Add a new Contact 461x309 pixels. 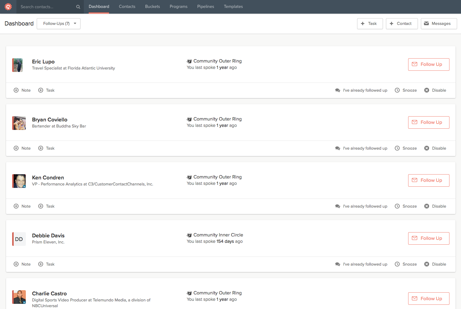pyautogui.click(x=402, y=24)
